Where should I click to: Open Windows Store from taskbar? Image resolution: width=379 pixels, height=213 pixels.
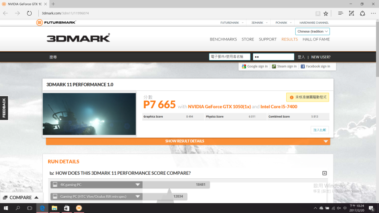(x=66, y=208)
